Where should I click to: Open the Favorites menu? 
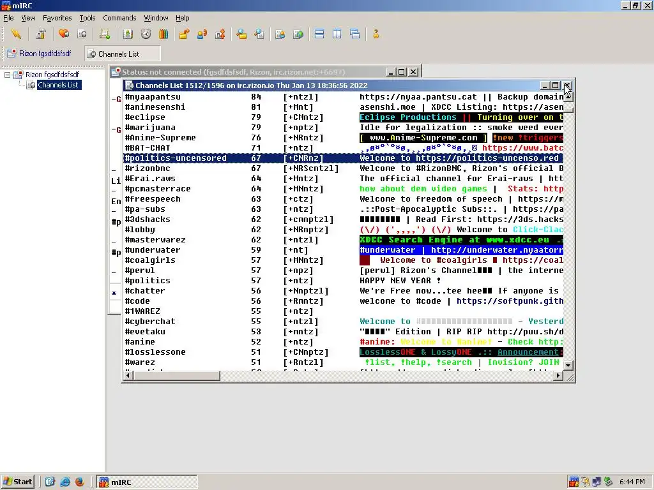(x=57, y=18)
